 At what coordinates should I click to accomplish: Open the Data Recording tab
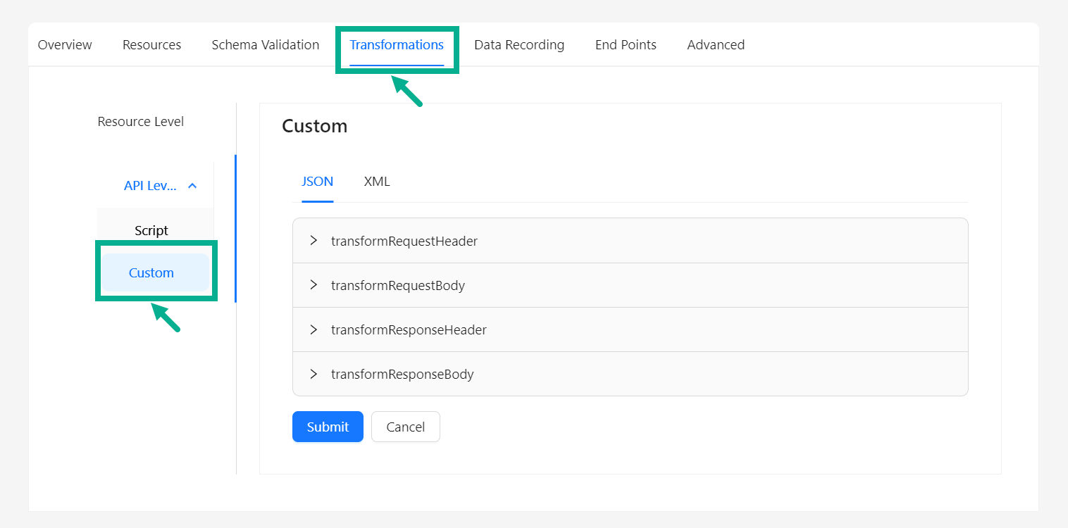519,45
